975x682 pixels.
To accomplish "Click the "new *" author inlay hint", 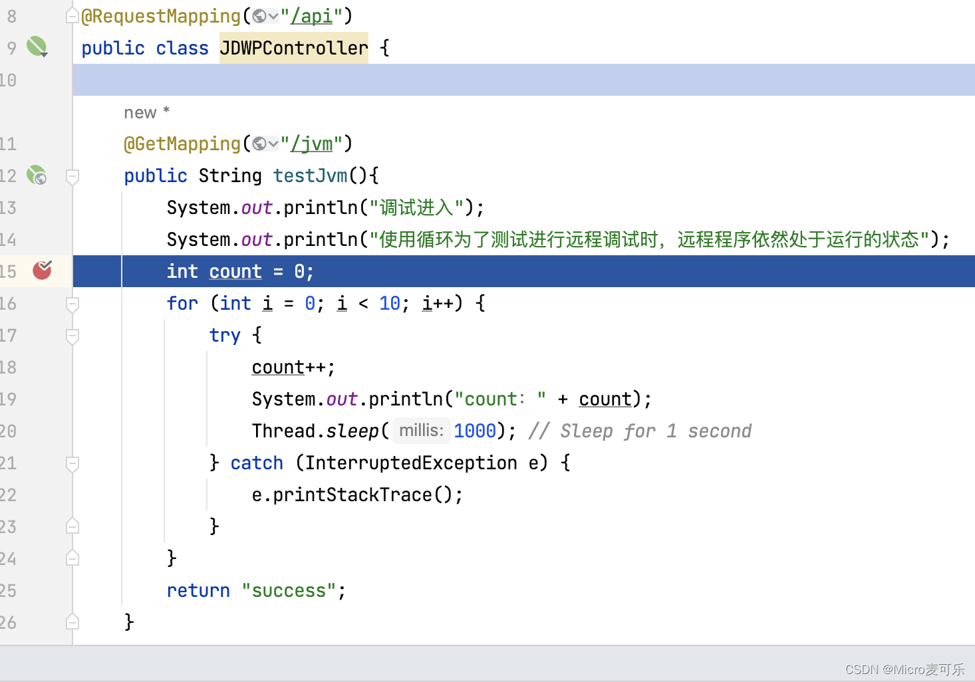I will pos(147,112).
